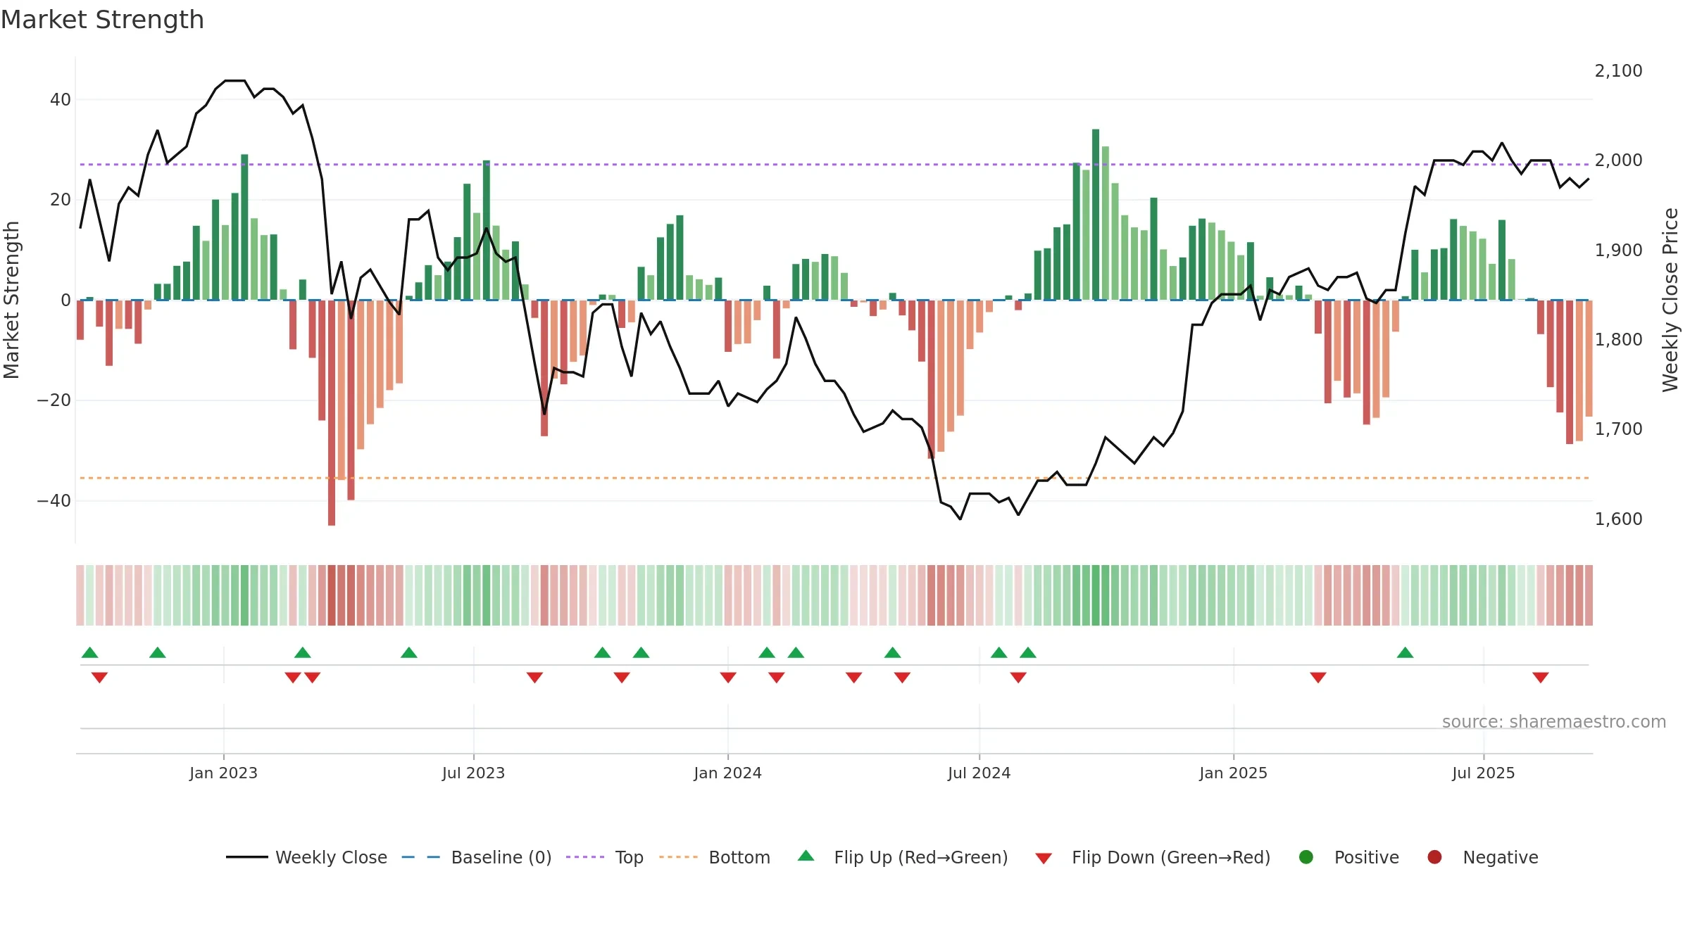Click the green Positive dot in legend
The width and height of the screenshot is (1690, 950).
pos(1306,857)
